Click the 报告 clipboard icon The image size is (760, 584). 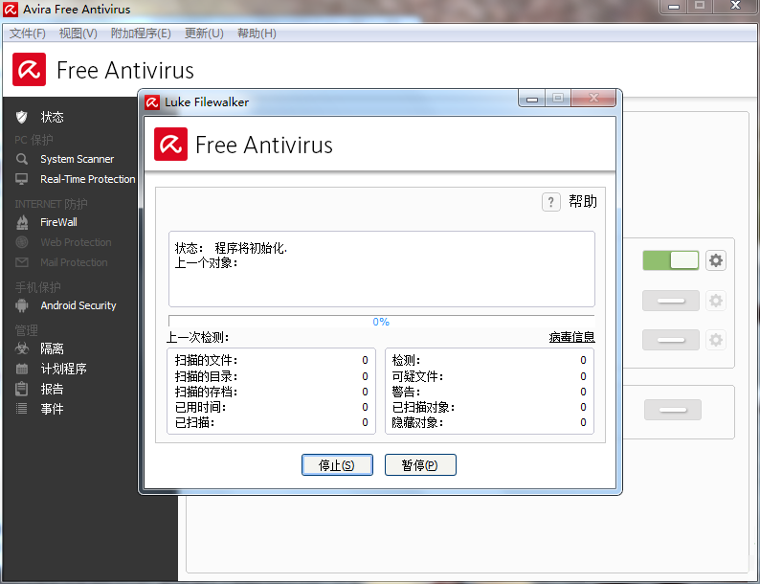tap(22, 389)
